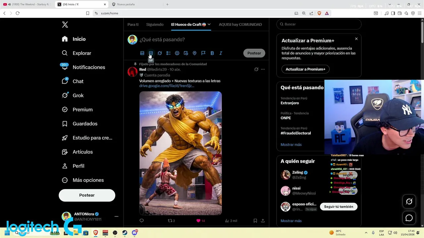
Task: Open account menu dots next to ANTONIcra
Action: (x=116, y=217)
